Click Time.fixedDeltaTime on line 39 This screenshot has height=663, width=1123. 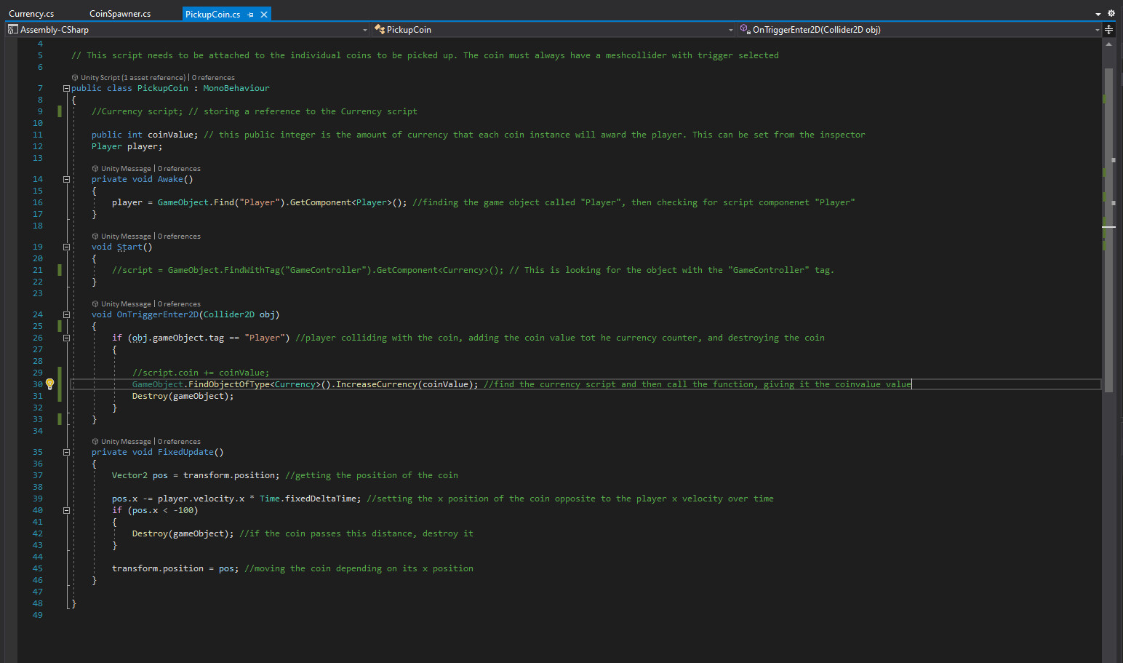pyautogui.click(x=310, y=499)
